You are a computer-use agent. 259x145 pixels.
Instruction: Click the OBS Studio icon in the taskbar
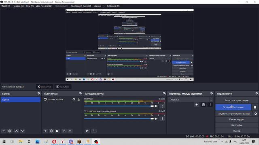point(96,141)
